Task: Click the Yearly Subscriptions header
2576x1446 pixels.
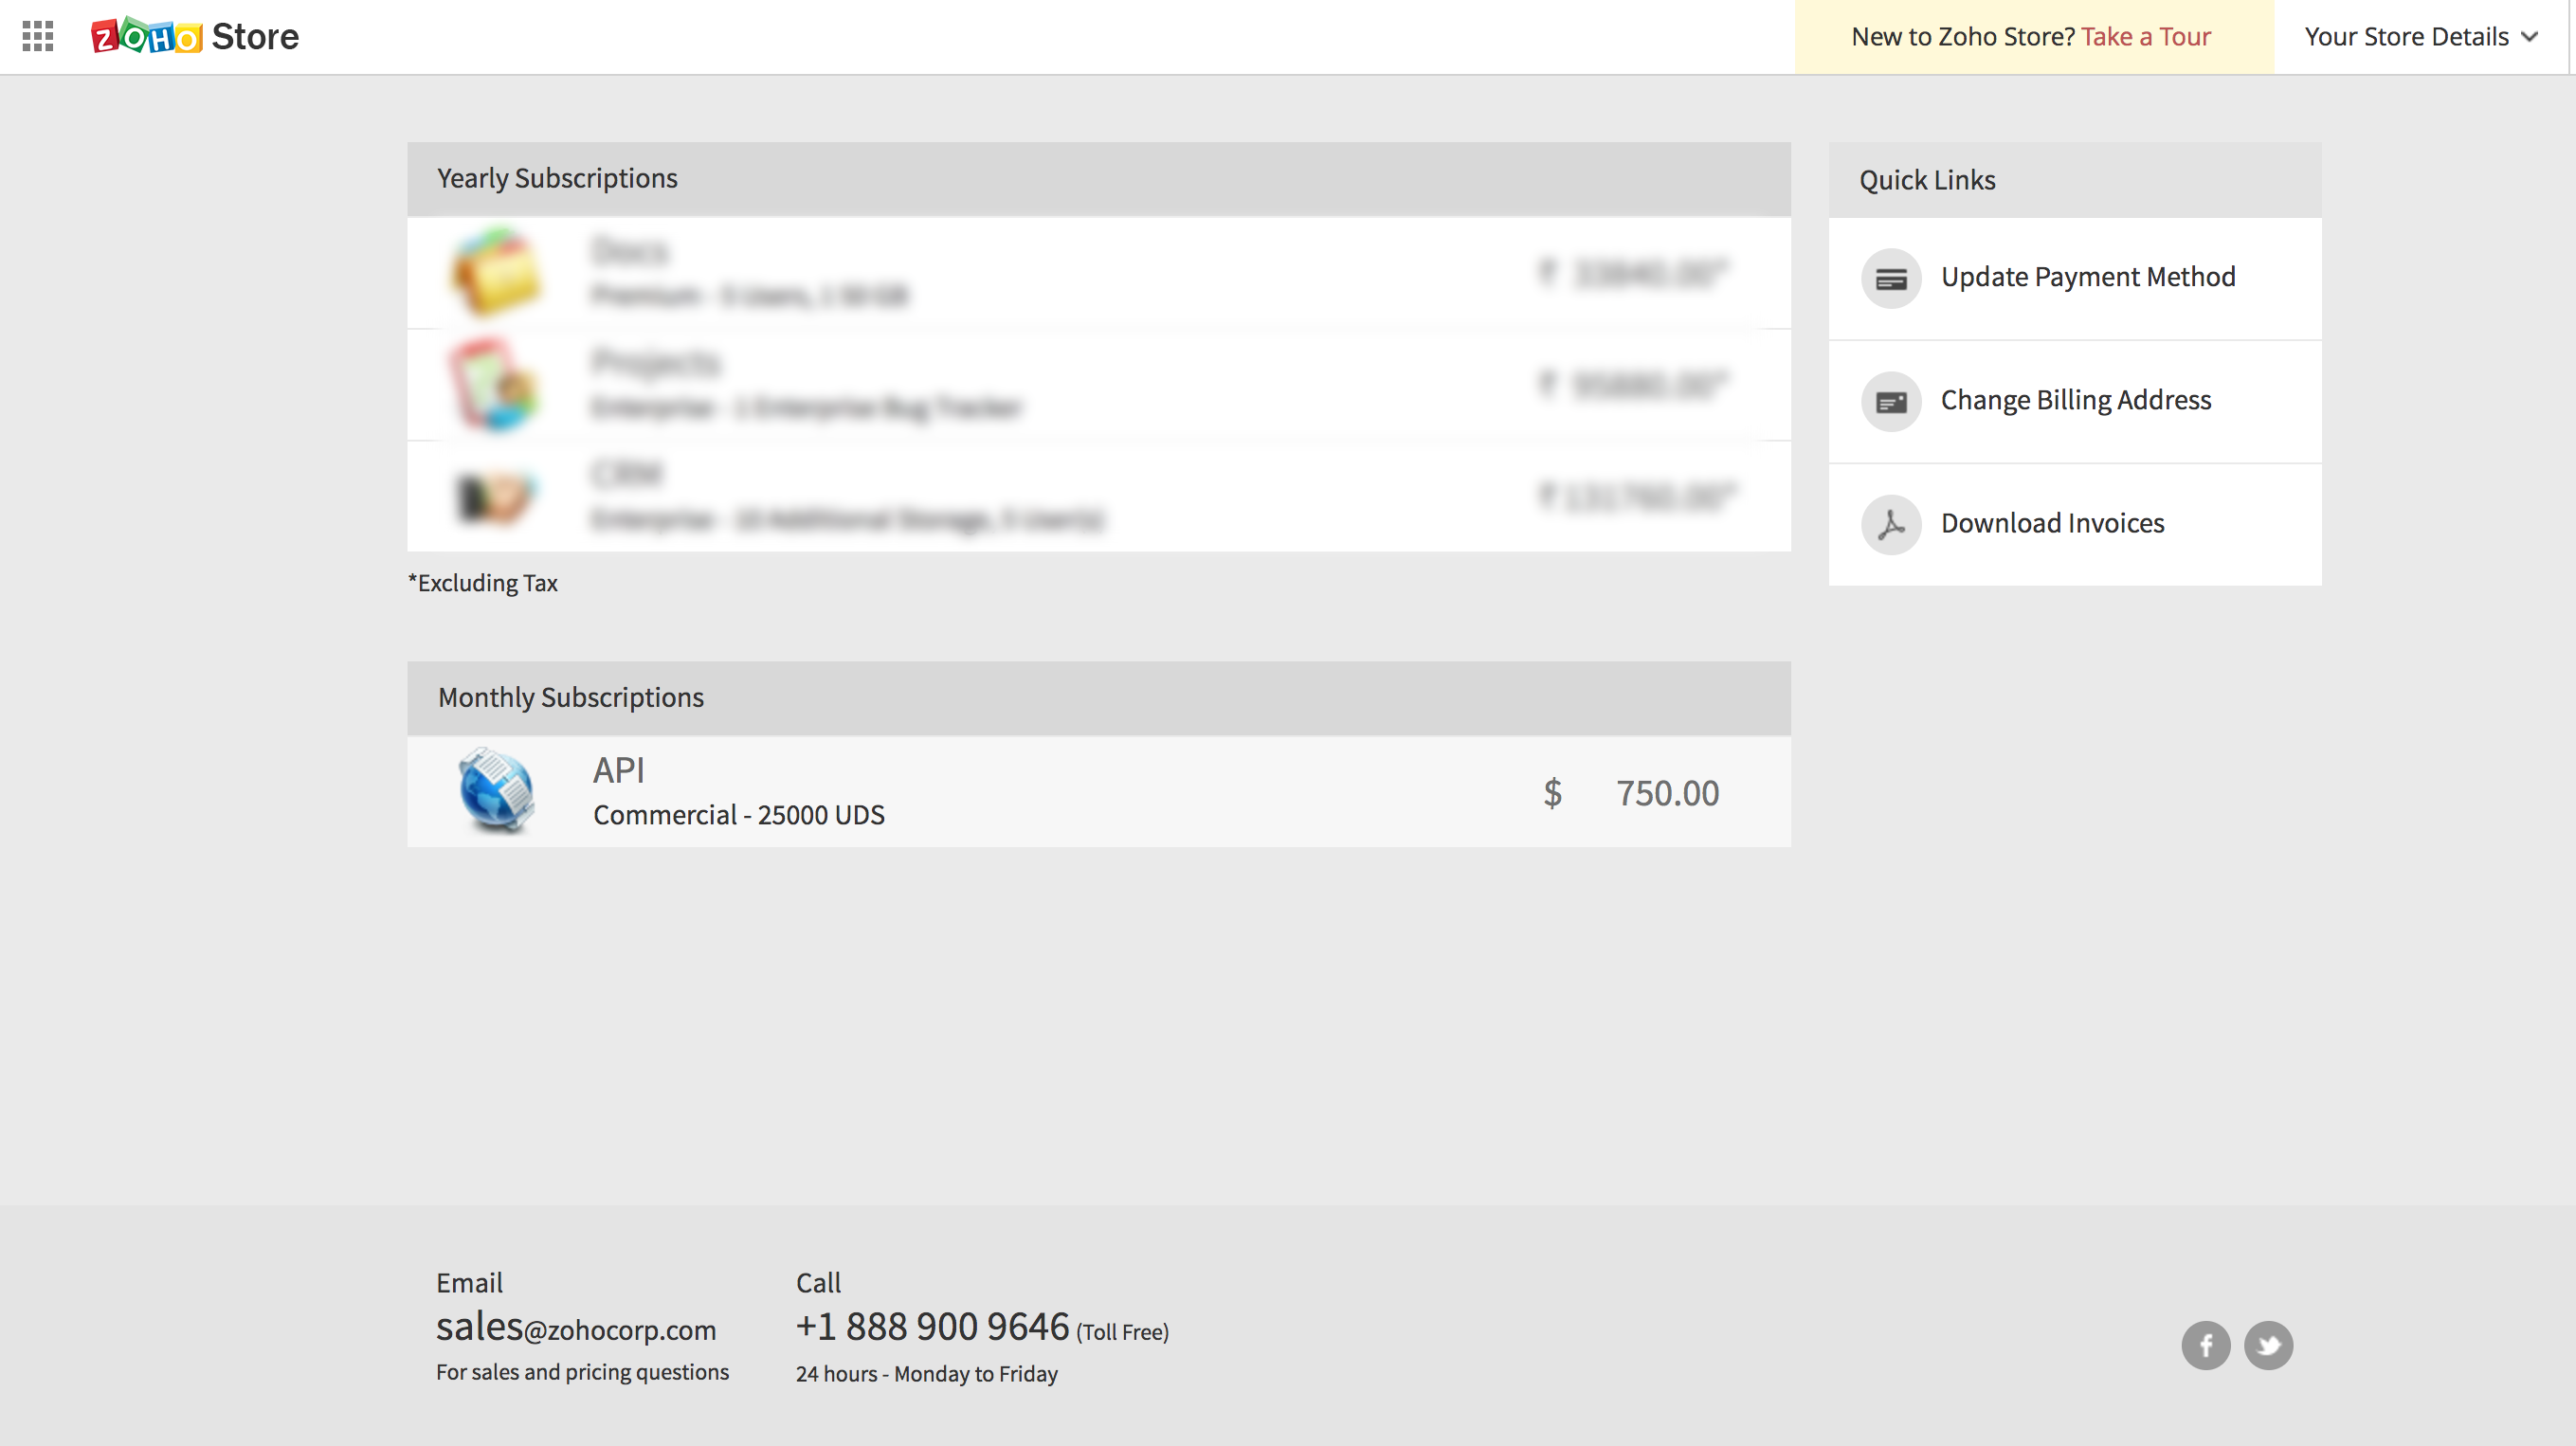Action: coord(557,178)
